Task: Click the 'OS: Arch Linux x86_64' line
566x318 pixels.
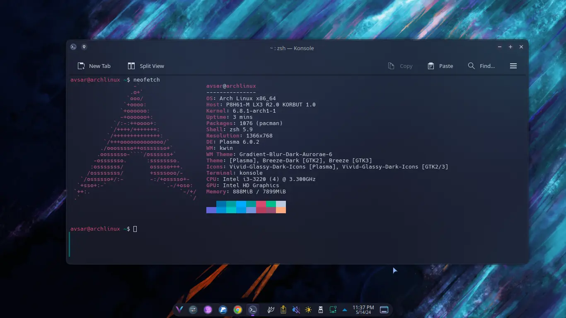Action: click(241, 99)
